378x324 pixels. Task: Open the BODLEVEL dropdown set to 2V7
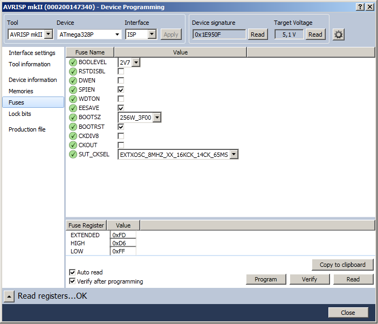[129, 63]
